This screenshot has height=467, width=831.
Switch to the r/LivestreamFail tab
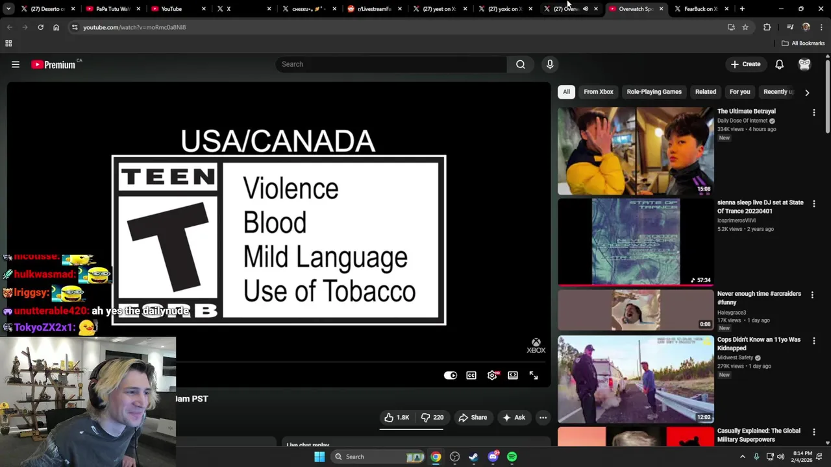tap(375, 9)
